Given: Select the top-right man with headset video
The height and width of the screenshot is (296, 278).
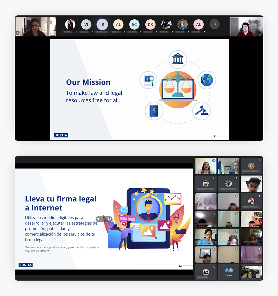Looking at the screenshot, I should 246,26.
